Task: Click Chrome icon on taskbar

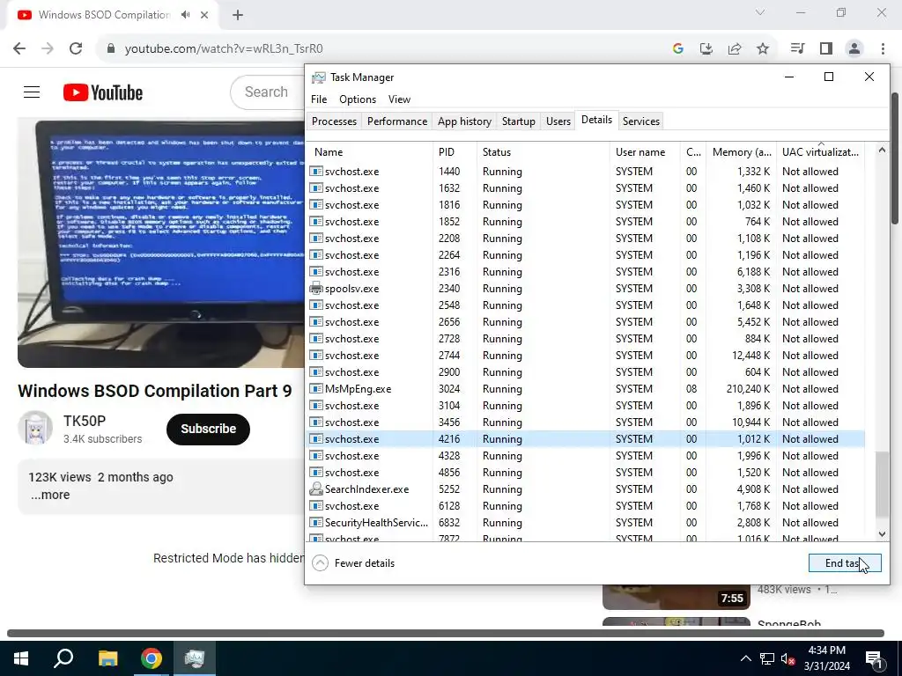Action: [152, 658]
